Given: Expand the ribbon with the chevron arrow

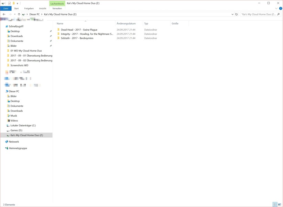Looking at the screenshot, I should 276,8.
